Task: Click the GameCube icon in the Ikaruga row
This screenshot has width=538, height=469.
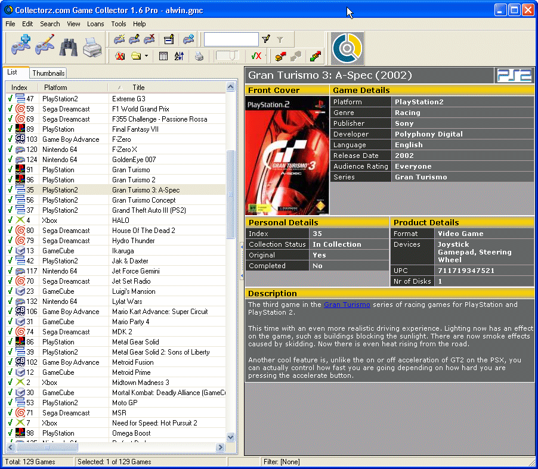Action: pyautogui.click(x=20, y=251)
